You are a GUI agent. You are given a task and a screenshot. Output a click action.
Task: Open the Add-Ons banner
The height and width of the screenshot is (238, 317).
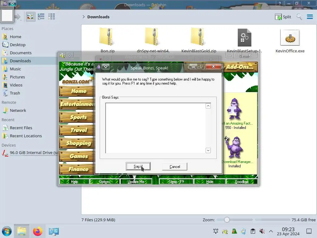[240, 67]
